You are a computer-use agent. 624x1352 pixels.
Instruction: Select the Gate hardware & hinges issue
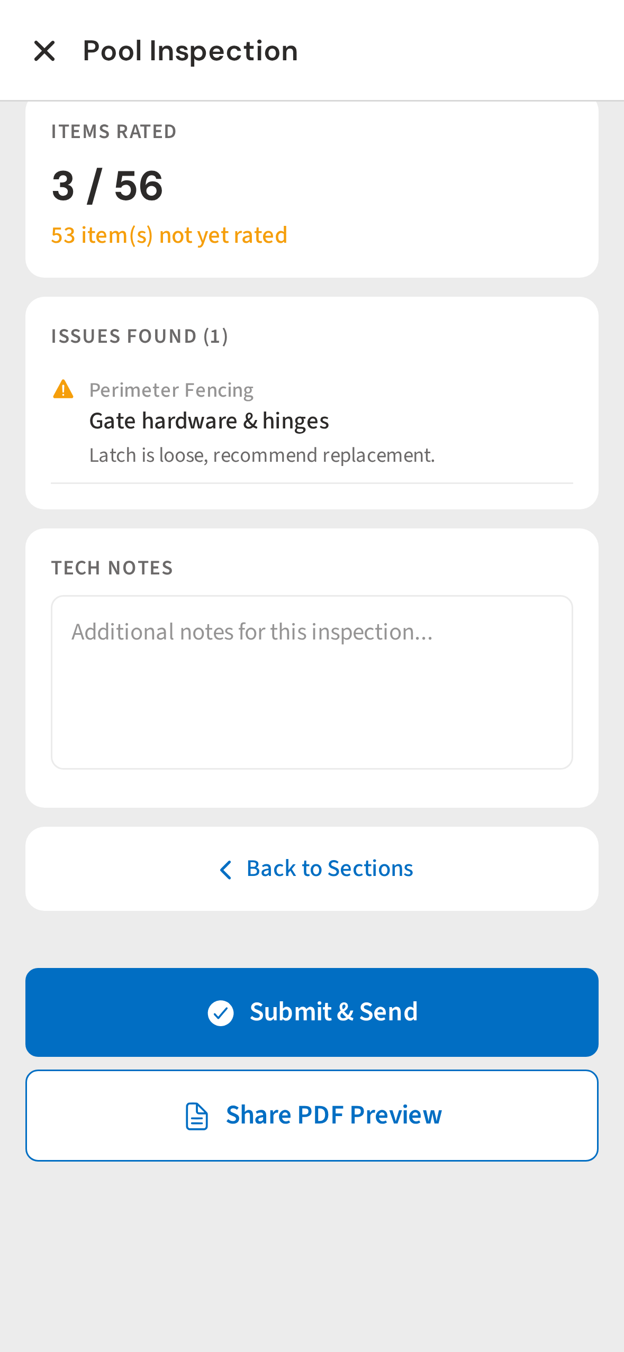click(209, 421)
